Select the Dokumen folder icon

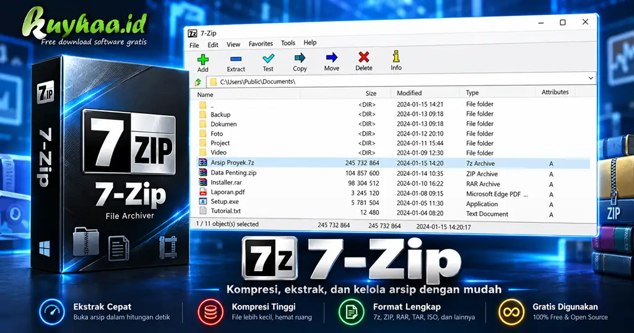pyautogui.click(x=203, y=124)
